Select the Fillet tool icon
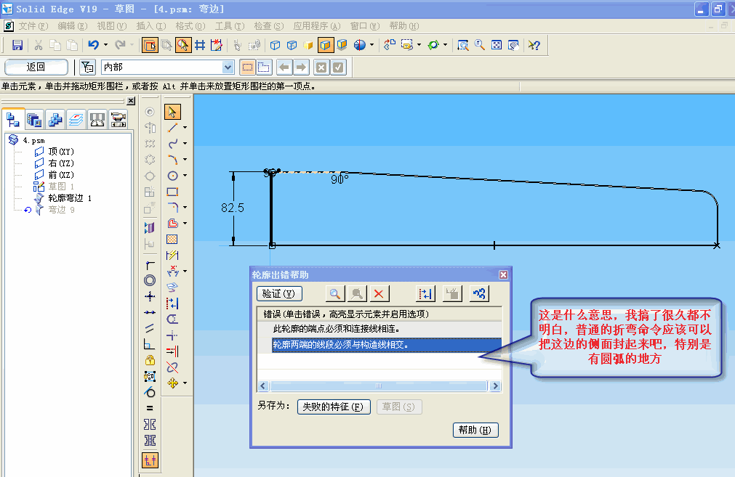The width and height of the screenshot is (735, 477). coord(172,207)
